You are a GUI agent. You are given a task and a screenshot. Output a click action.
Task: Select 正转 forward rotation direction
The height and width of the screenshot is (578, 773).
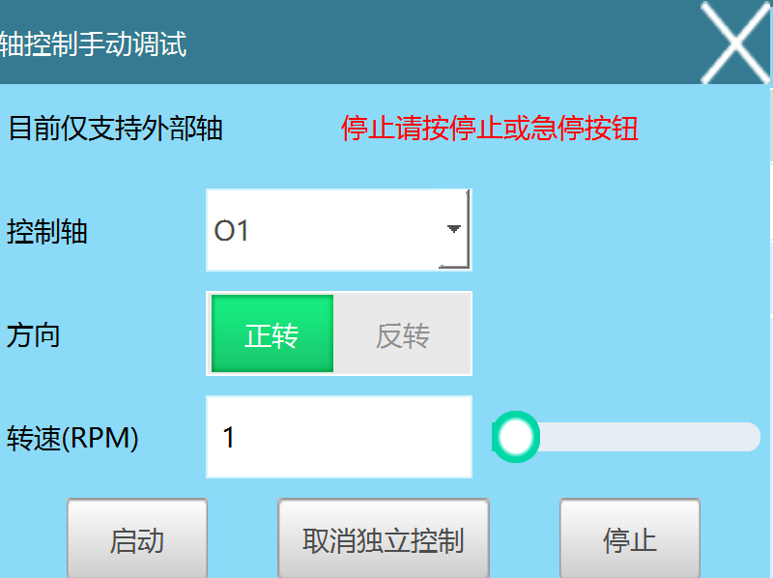click(272, 334)
